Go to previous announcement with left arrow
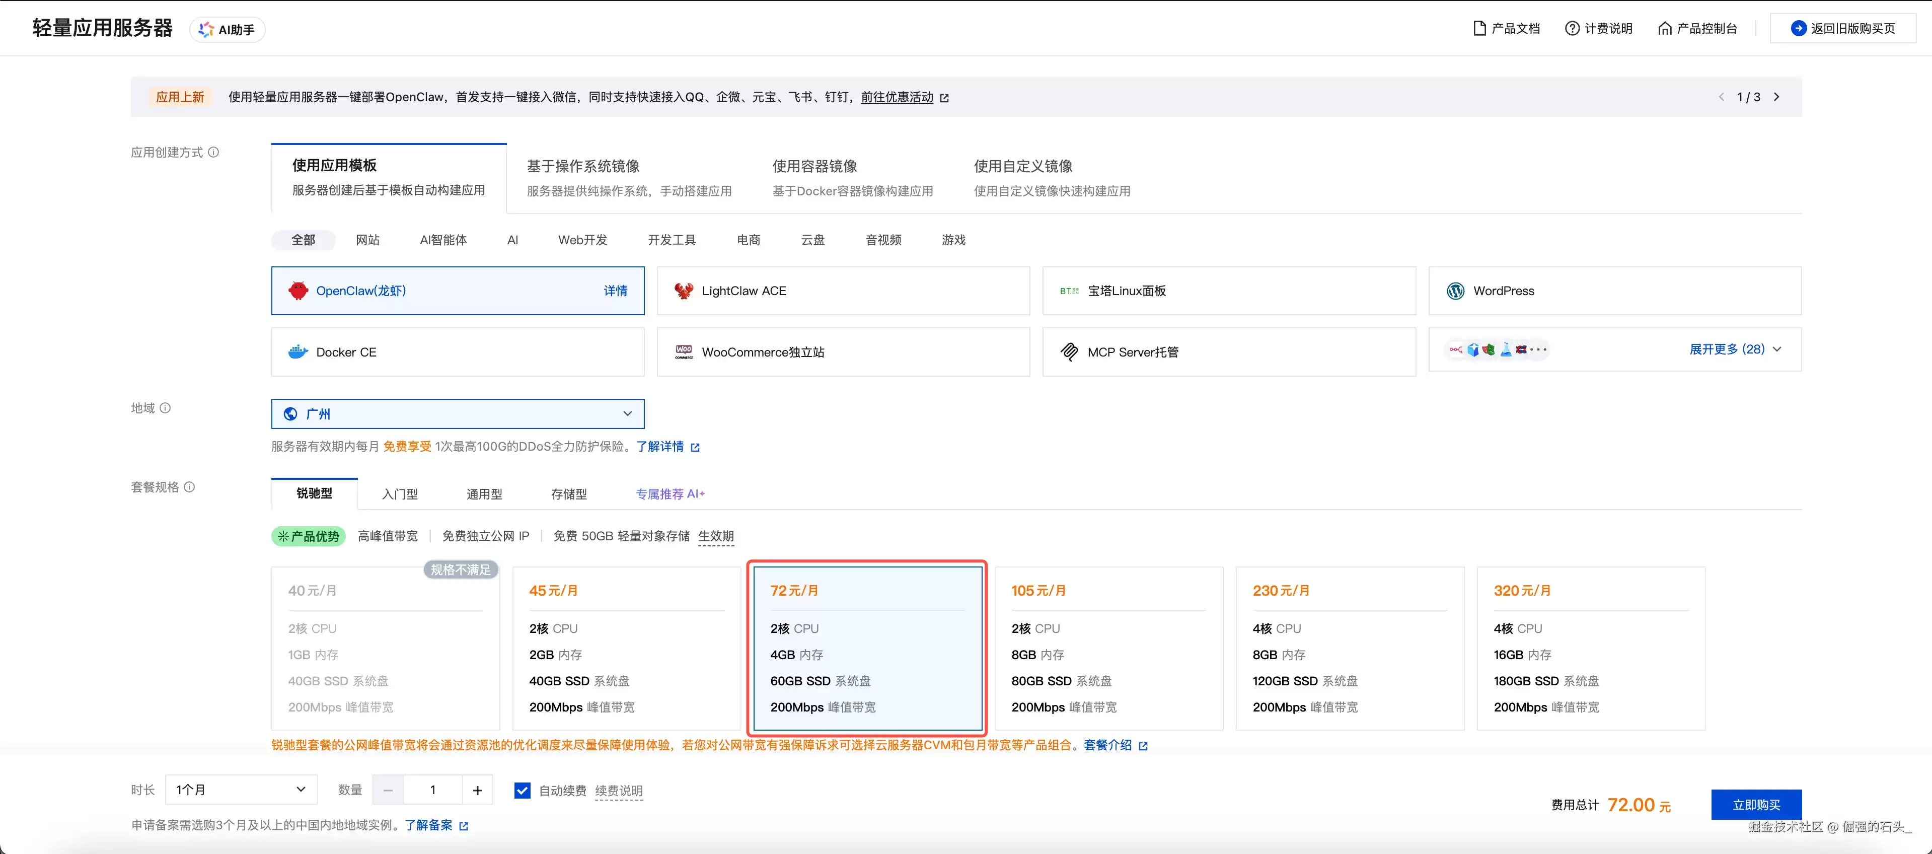This screenshot has width=1932, height=854. tap(1721, 97)
